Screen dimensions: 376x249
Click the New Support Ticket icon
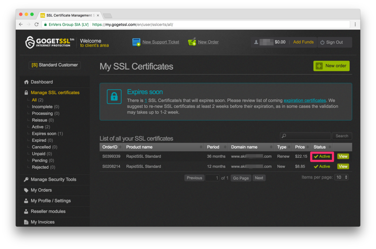pos(136,42)
